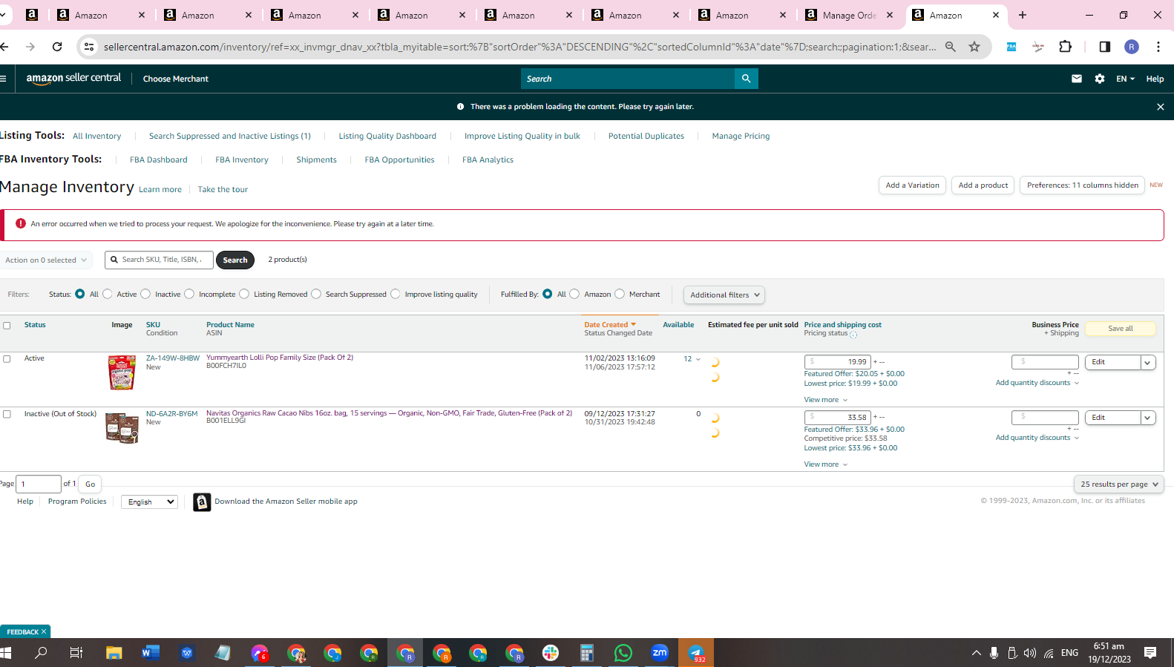Toggle the Chrome side panel
This screenshot has width=1174, height=667.
point(1105,47)
